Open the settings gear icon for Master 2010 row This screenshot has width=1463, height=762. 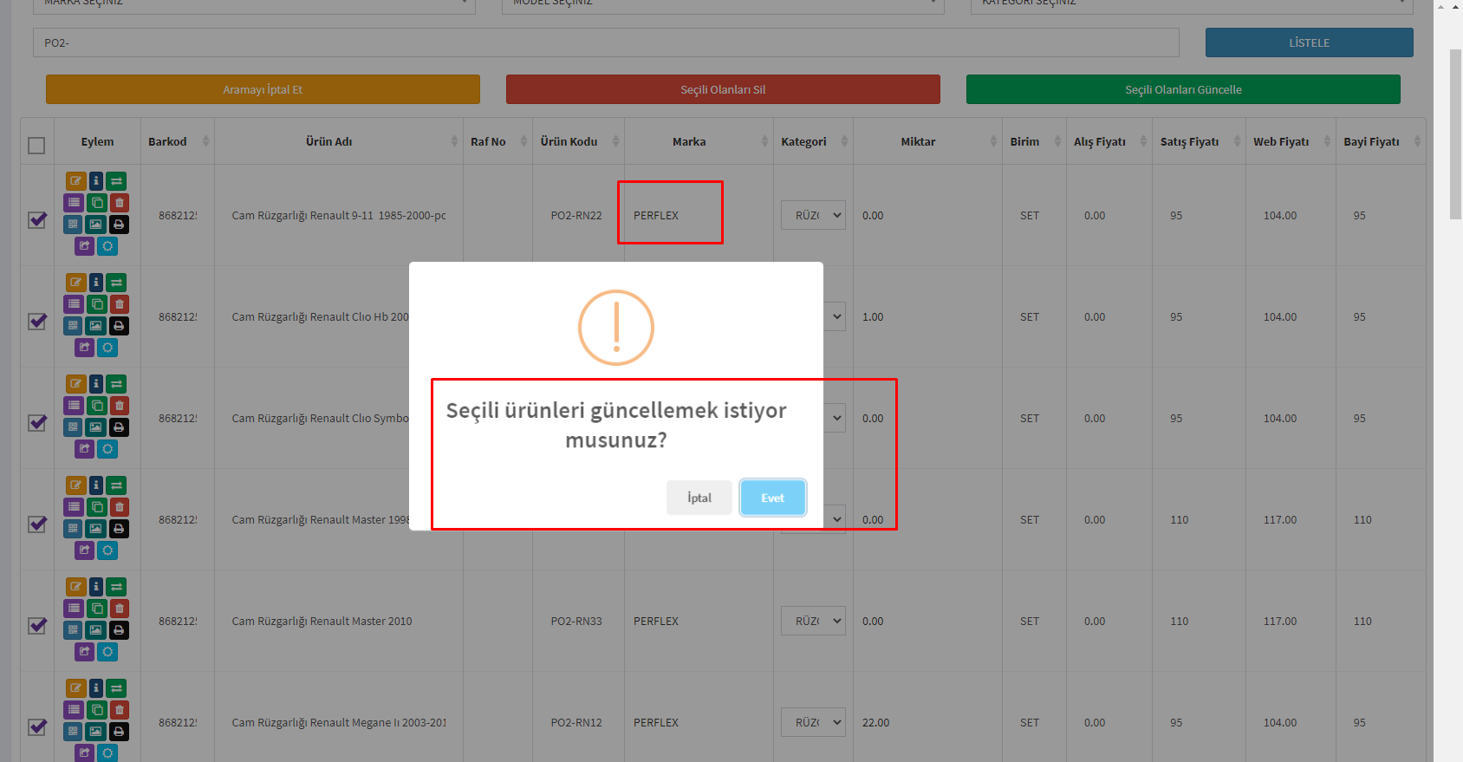point(107,652)
